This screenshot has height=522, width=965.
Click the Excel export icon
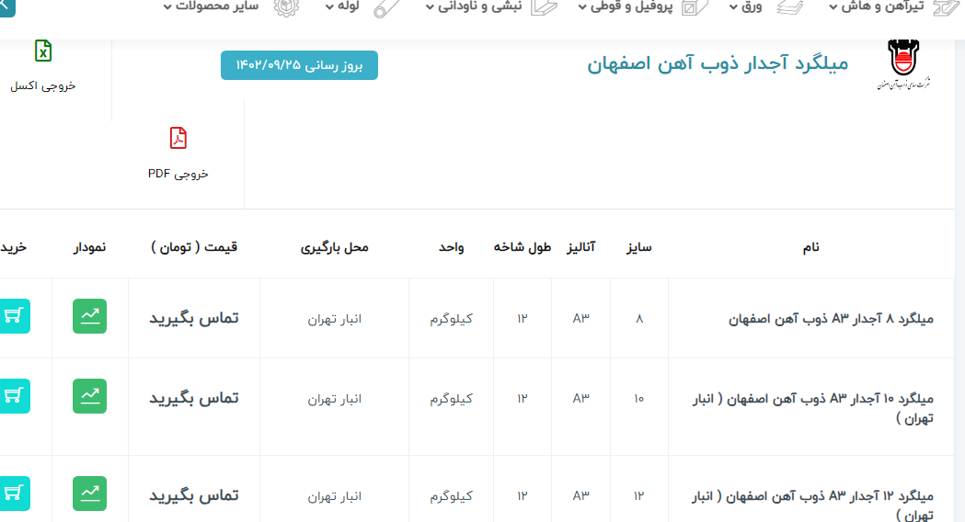click(42, 51)
